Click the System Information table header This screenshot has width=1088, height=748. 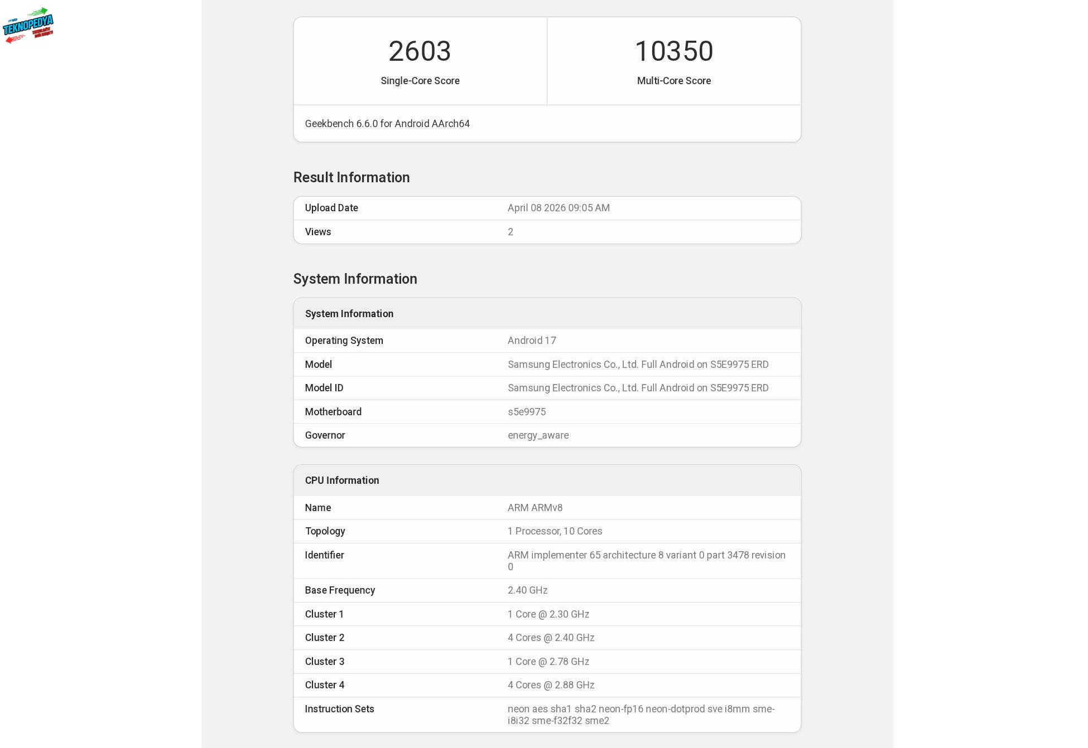pos(349,314)
